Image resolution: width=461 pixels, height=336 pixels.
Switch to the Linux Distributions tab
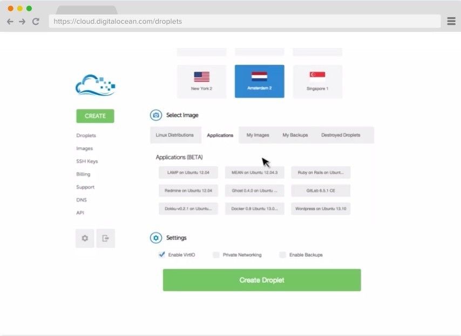(x=175, y=135)
